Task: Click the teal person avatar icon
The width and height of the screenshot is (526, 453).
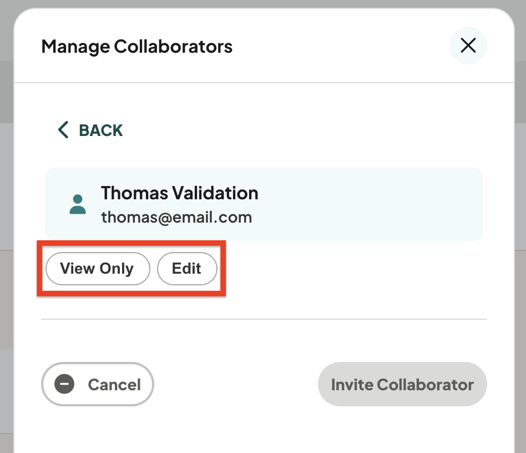Action: pyautogui.click(x=78, y=204)
